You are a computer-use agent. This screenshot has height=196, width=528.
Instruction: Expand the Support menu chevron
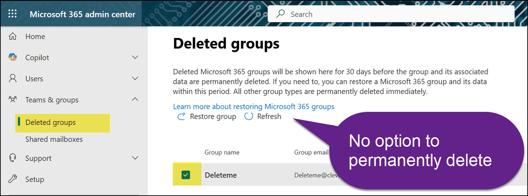pos(135,158)
